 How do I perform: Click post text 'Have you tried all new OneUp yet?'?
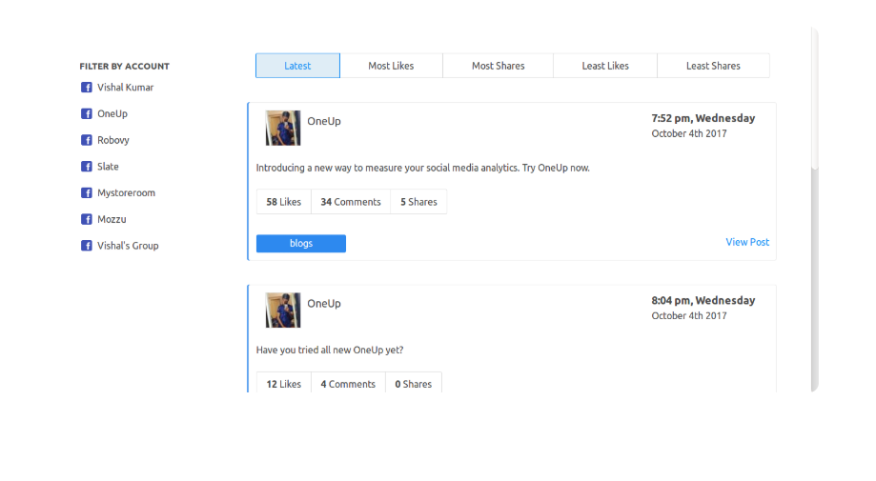point(330,351)
